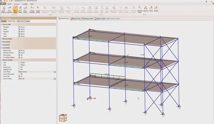Viewport: 214px width, 124px height.
Task: Switch to the Create panel tab
Action: point(27,21)
